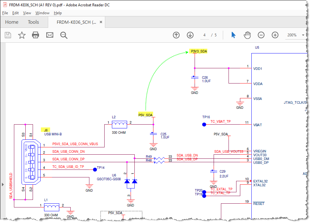Open the Print dialog via printer icon

(x=36, y=35)
